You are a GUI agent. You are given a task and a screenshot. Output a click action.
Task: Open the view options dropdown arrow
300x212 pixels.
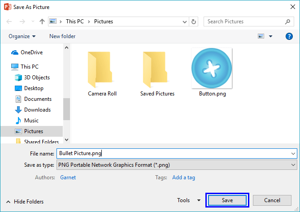point(270,36)
